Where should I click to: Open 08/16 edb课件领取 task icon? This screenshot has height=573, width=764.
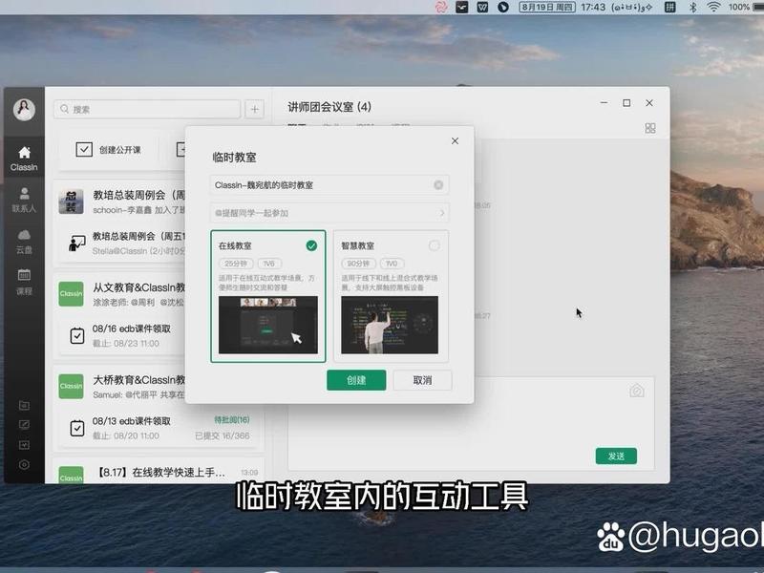[x=77, y=336]
